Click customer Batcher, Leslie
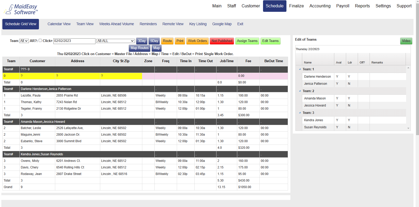Image resolution: width=419 pixels, height=207 pixels. tap(31, 128)
